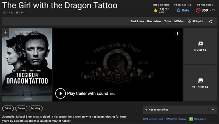
Task: Open the videos gallery icon
Action: (200, 44)
